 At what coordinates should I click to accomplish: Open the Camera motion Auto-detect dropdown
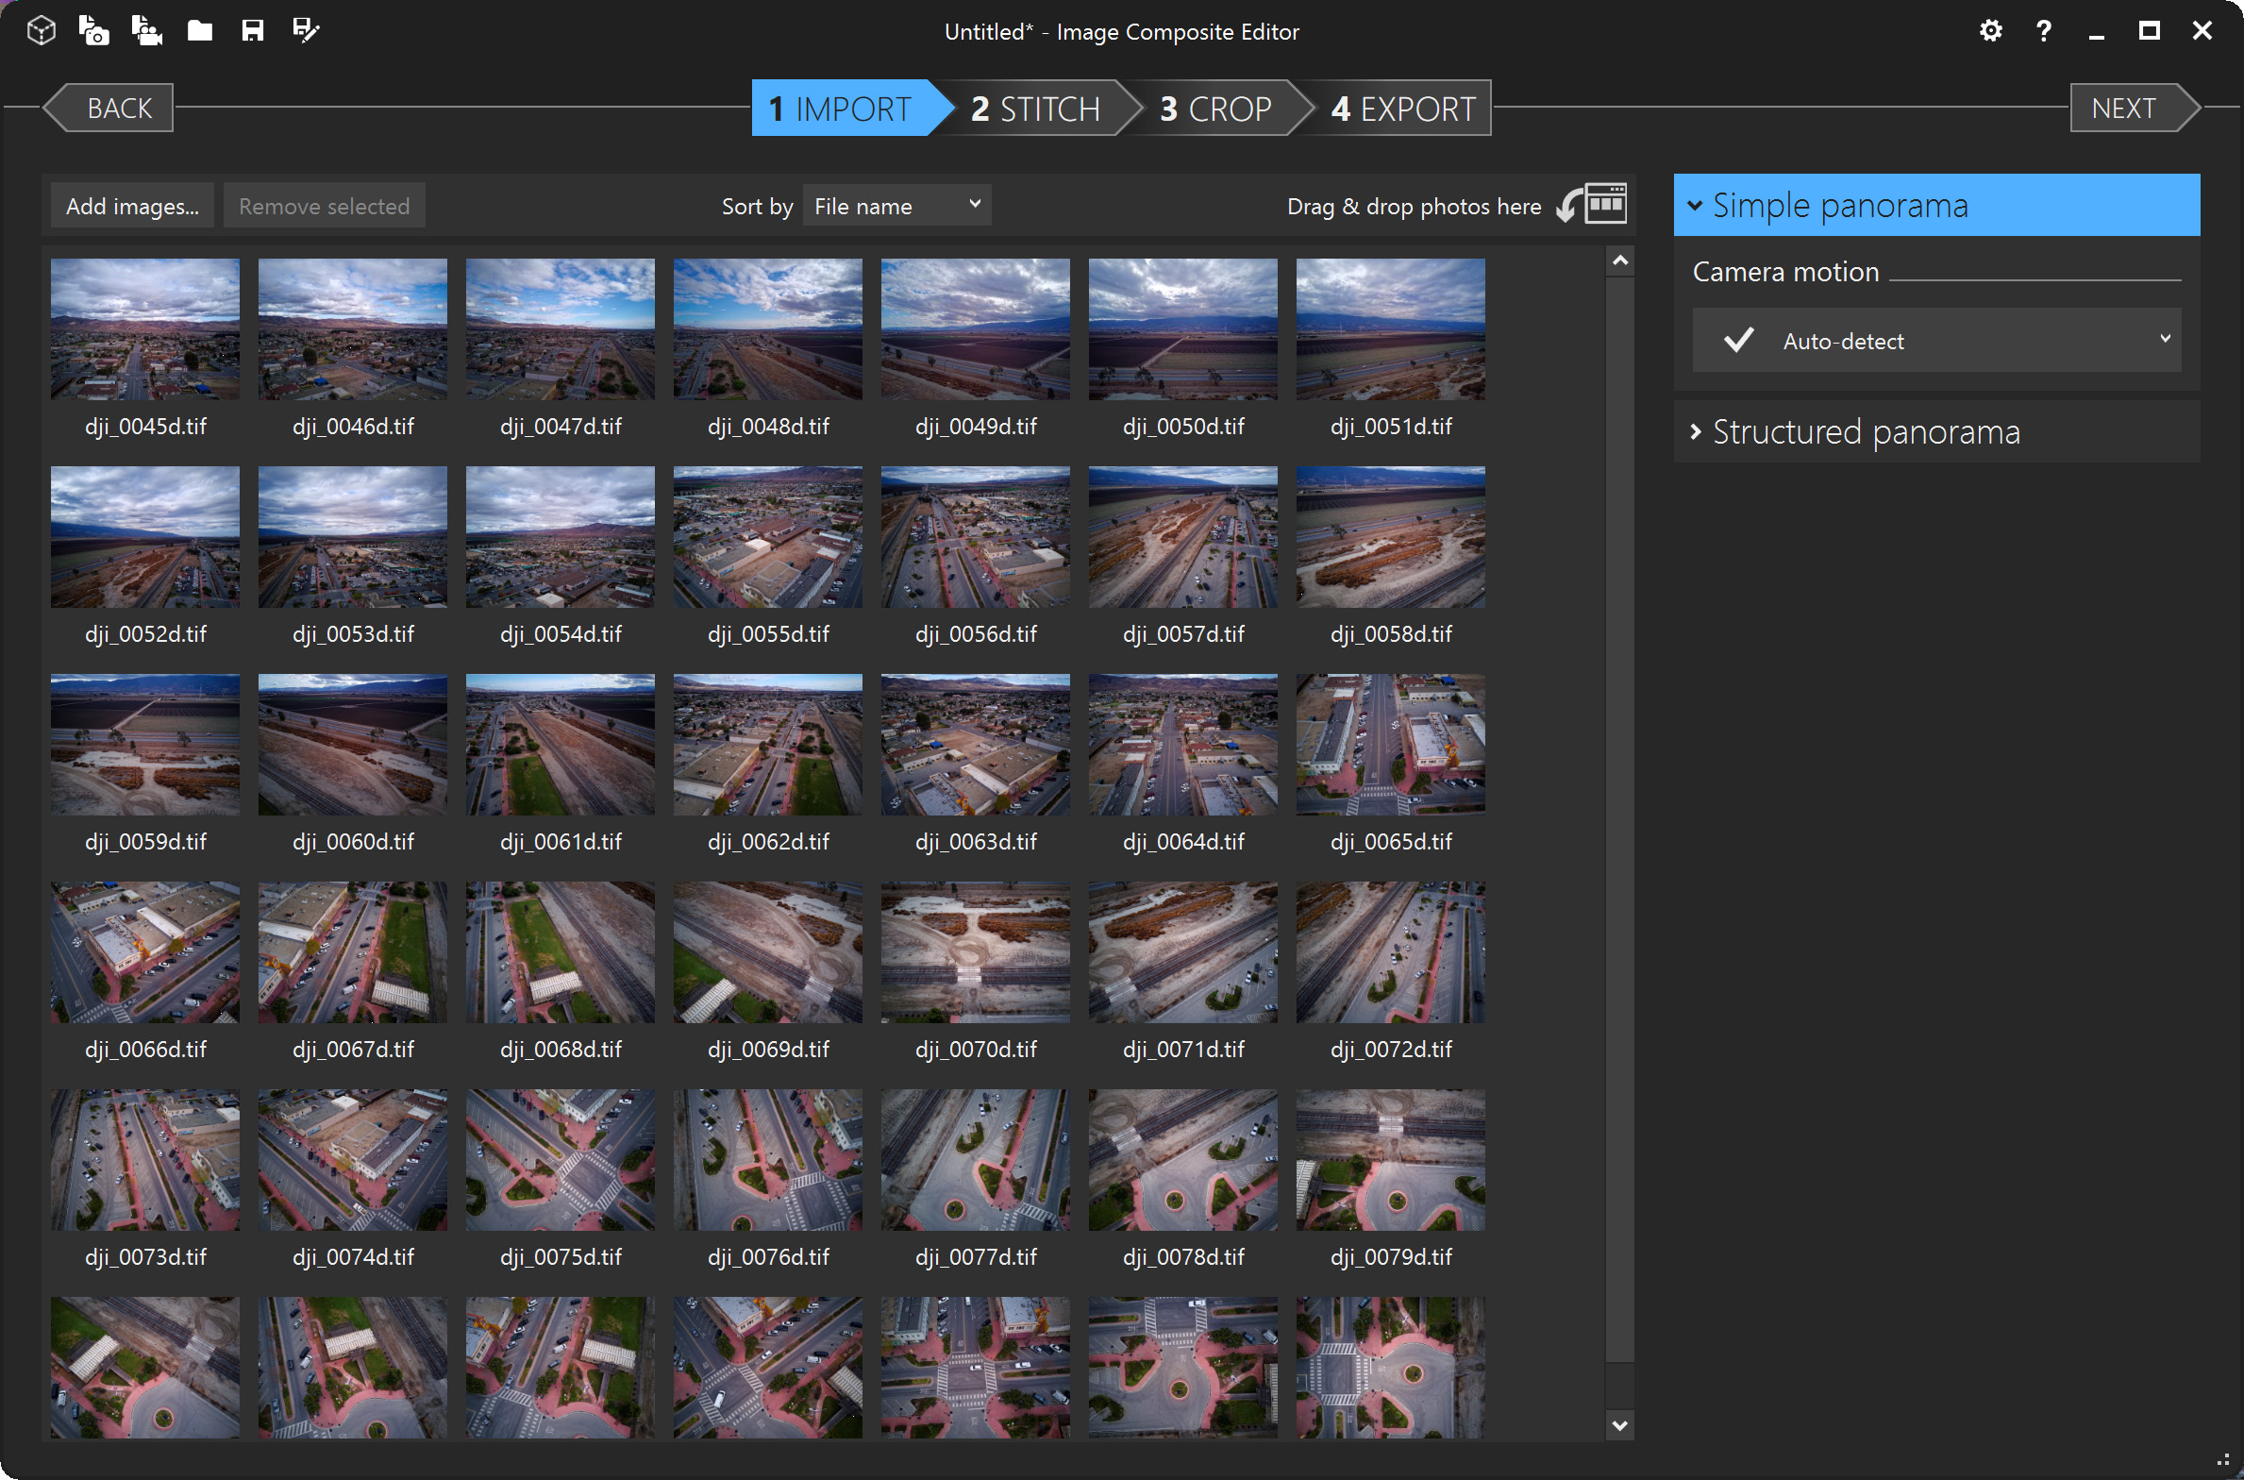coord(1936,340)
